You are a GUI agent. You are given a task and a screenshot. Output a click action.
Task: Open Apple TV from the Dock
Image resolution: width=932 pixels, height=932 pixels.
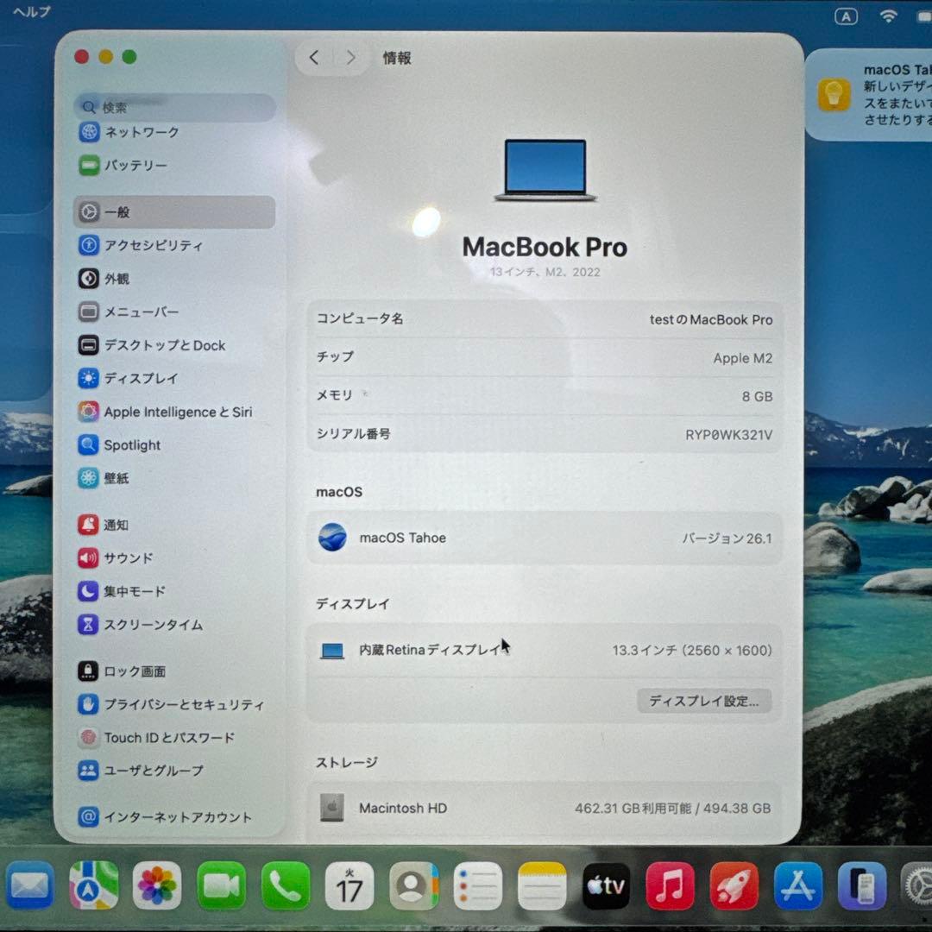pyautogui.click(x=607, y=885)
